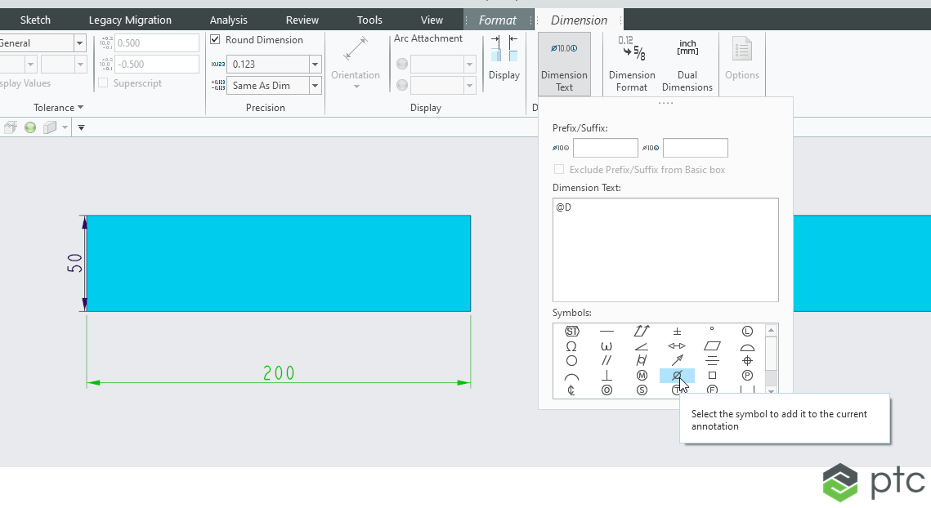Open the Sketch ribbon tab
This screenshot has width=931, height=508.
coord(35,20)
